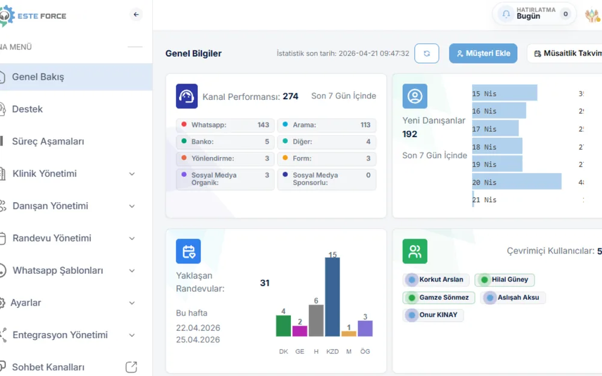Click Klinik Yönetimi menu label
Viewport: 602px width, 376px height.
tap(45, 174)
